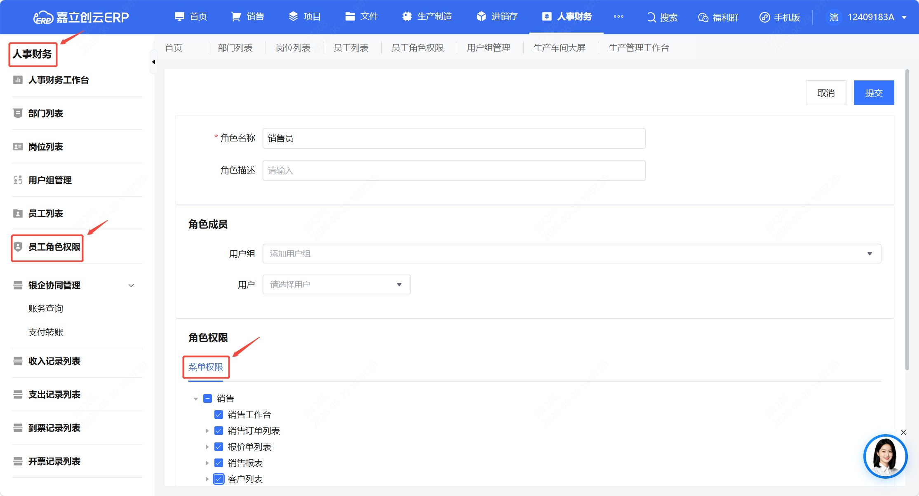The image size is (919, 496).
Task: Click the 角色描述 input field
Action: pyautogui.click(x=454, y=170)
